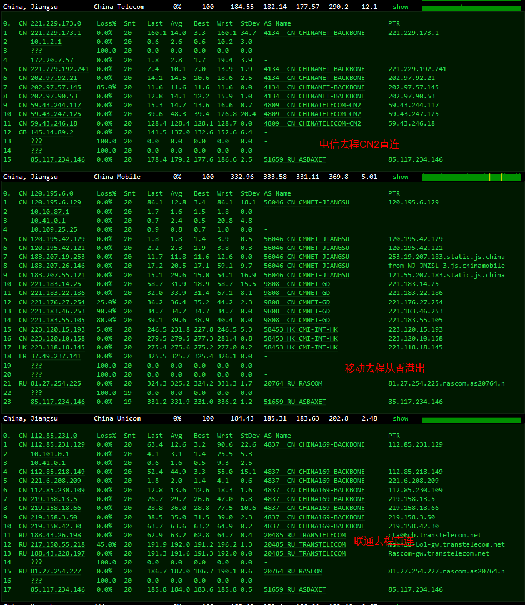Viewport: 525px width, 605px height.
Task: Open hop IP address 172.20.7.57
Action: [x=52, y=60]
